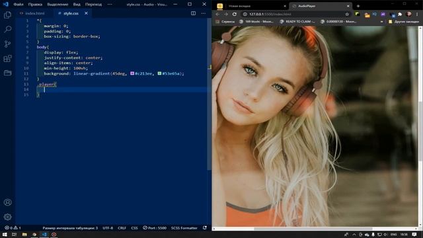This screenshot has height=238, width=423.
Task: Switch to VS Code on the taskbar
Action: (x=44, y=235)
